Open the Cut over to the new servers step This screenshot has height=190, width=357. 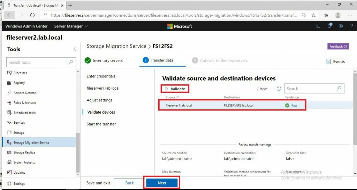point(220,60)
